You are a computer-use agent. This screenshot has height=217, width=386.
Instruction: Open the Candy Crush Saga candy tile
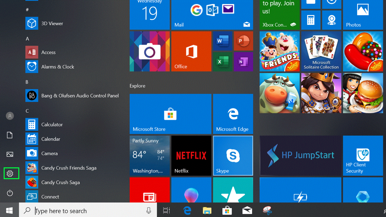(363, 51)
